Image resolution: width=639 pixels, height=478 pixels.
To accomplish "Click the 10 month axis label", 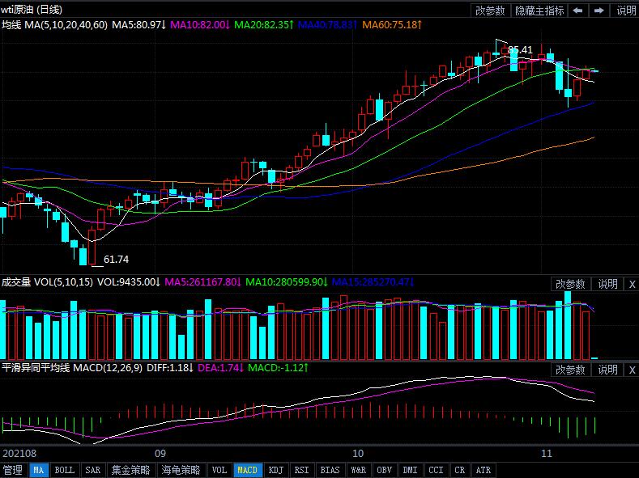I will click(x=357, y=453).
